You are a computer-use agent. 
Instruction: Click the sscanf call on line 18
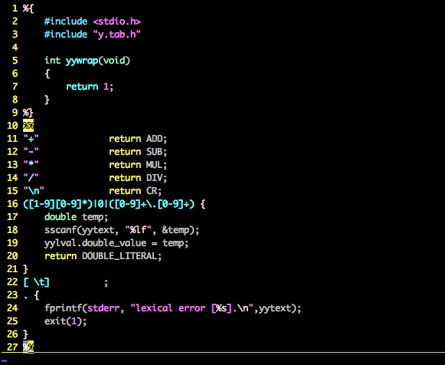click(x=122, y=230)
